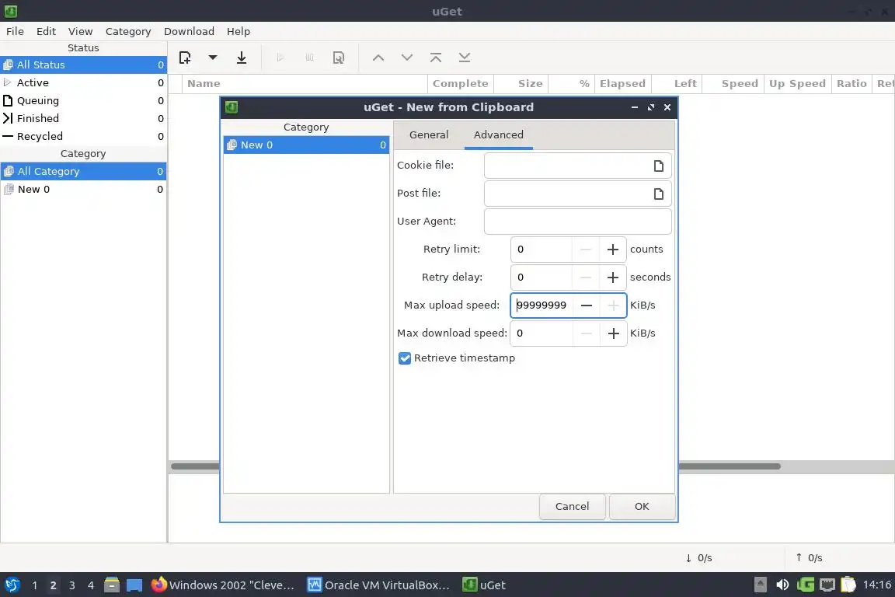Select the Active status row
The width and height of the screenshot is (895, 597).
click(x=83, y=83)
